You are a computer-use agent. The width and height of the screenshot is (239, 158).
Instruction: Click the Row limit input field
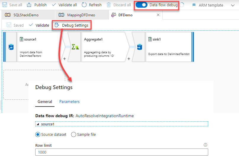point(121,152)
